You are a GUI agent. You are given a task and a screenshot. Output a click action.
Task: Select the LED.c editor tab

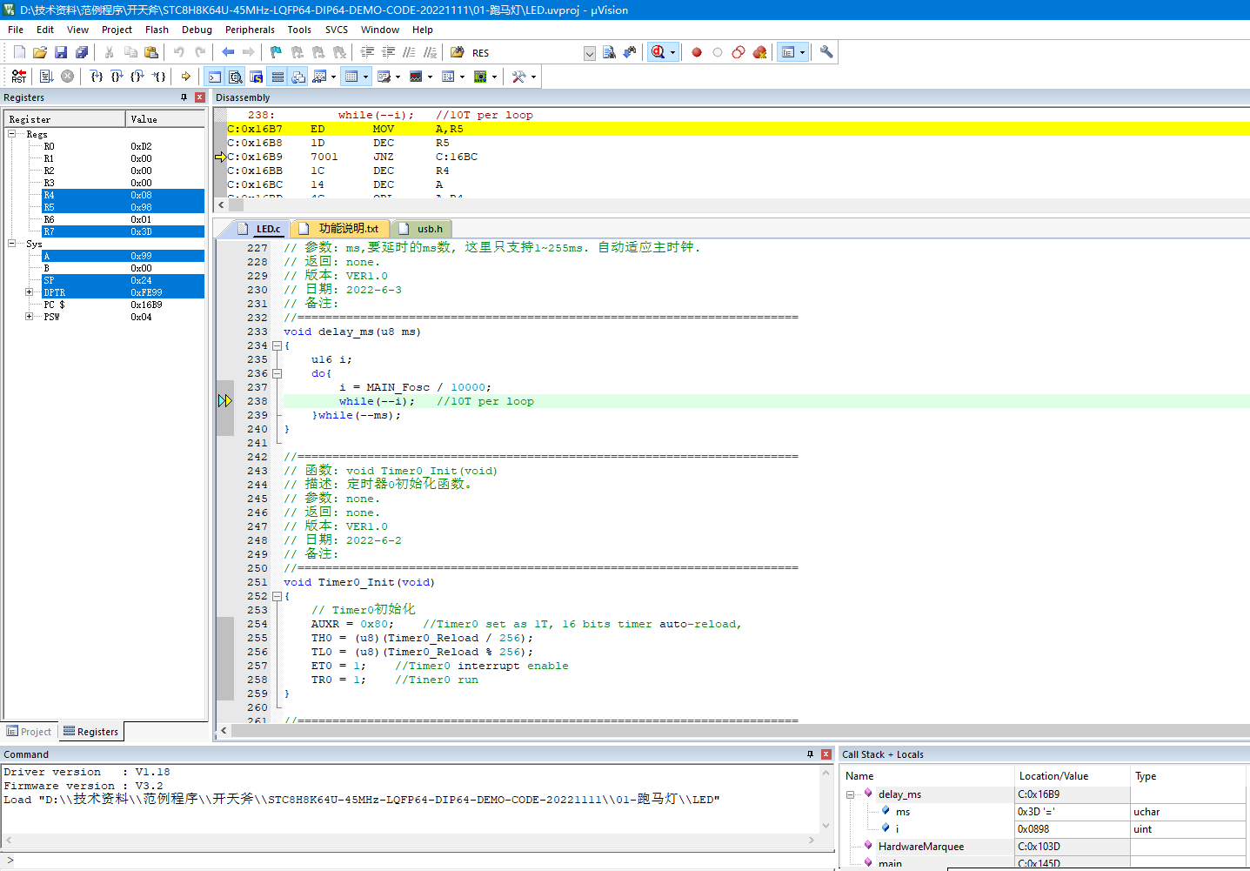(260, 229)
